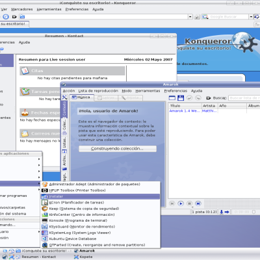Open Amarok Lista de reproducción menu
The image size is (260, 260).
(x=98, y=91)
